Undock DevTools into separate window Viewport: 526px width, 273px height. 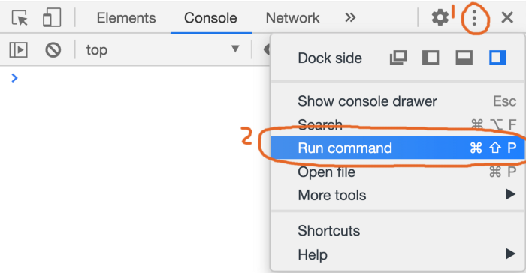pyautogui.click(x=398, y=58)
